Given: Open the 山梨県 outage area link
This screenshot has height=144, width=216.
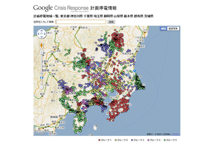Looking at the screenshot, I should point(118,16).
